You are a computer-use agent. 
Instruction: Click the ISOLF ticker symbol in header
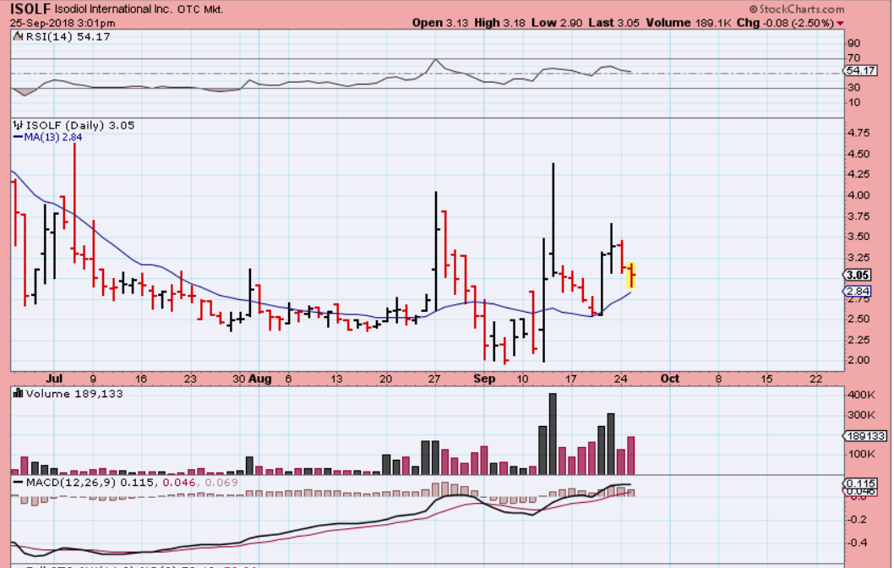click(x=30, y=9)
